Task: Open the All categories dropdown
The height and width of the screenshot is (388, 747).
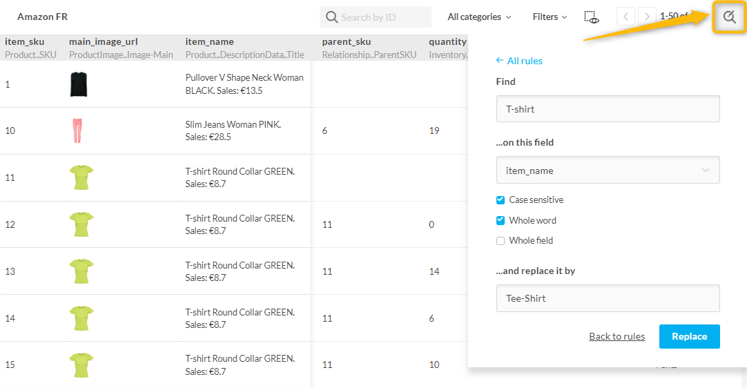Action: pyautogui.click(x=479, y=17)
